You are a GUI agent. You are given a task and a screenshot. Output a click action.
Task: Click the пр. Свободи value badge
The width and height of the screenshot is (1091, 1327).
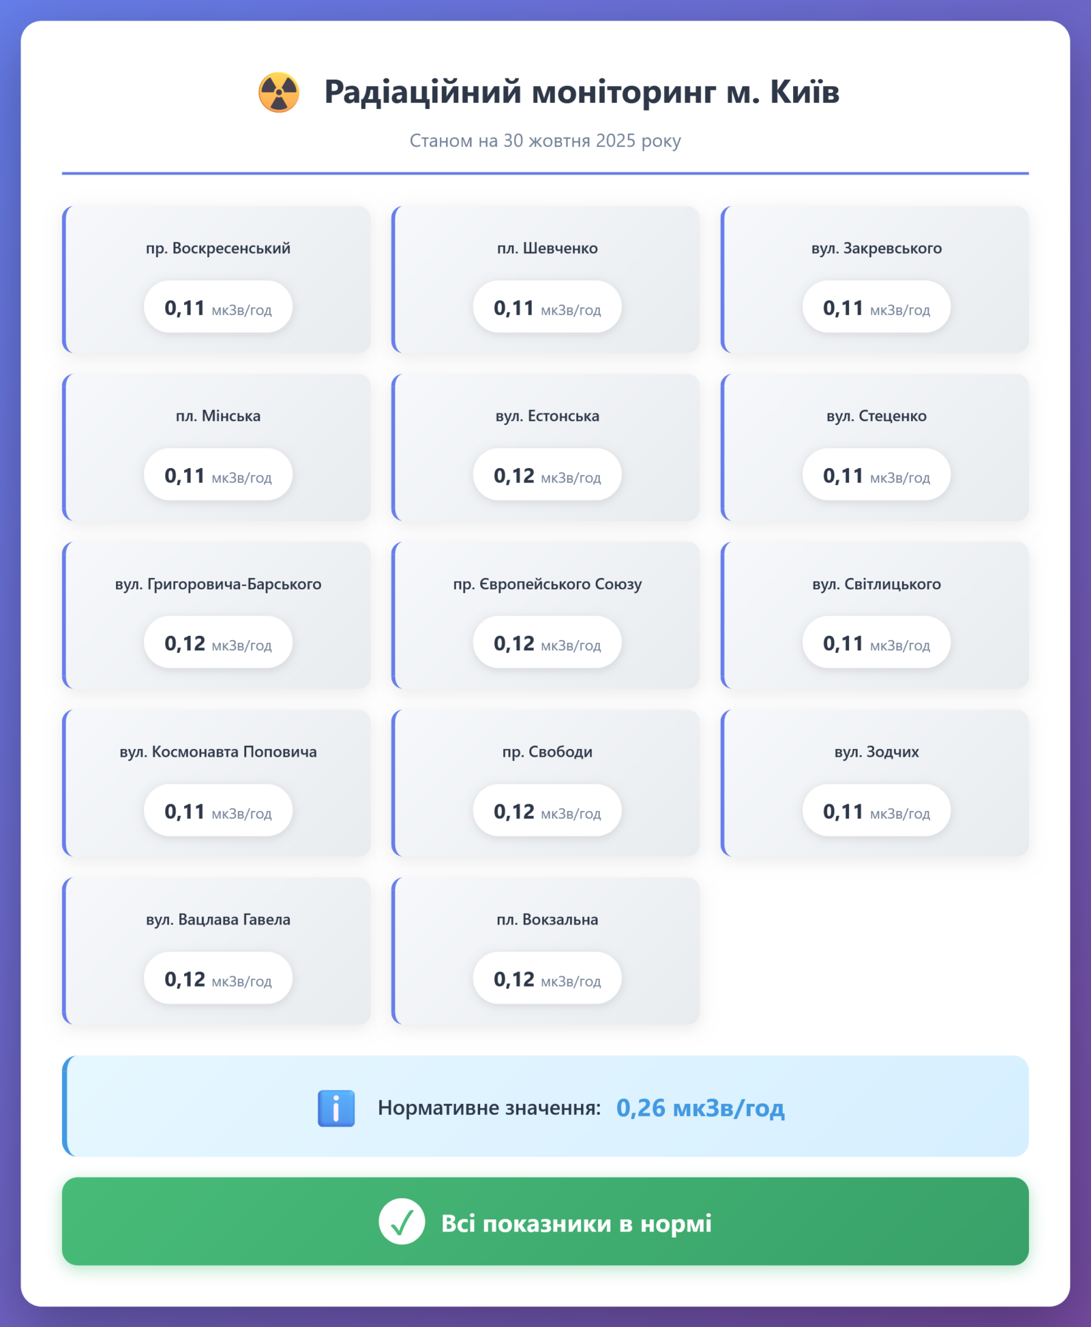[x=547, y=811]
